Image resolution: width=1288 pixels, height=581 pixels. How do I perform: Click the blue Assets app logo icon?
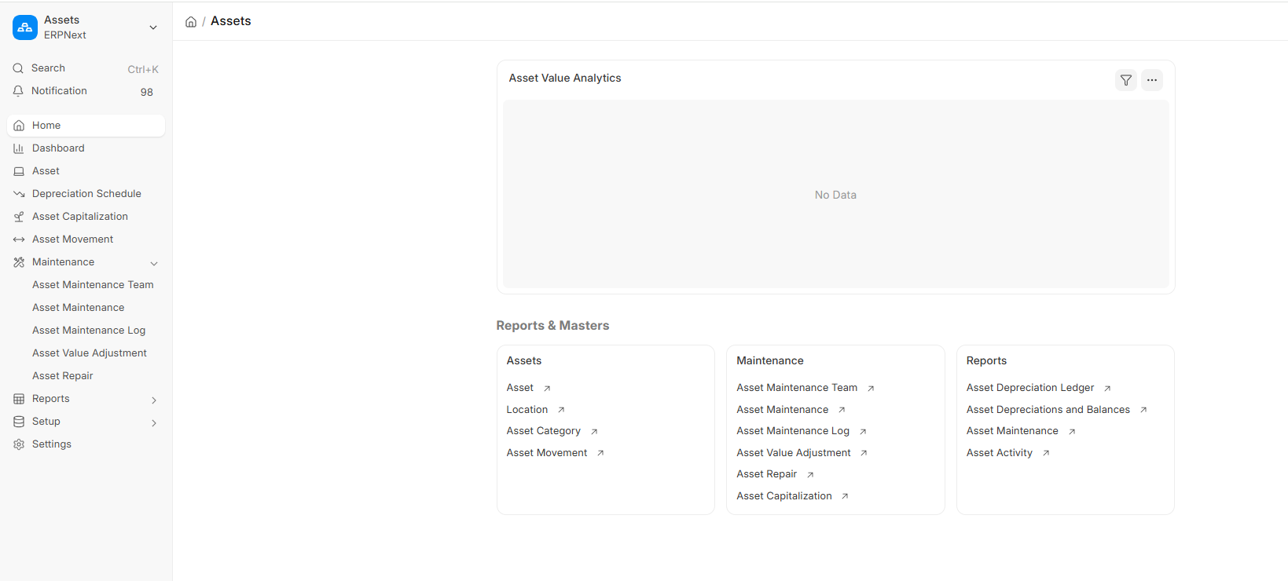pyautogui.click(x=25, y=27)
